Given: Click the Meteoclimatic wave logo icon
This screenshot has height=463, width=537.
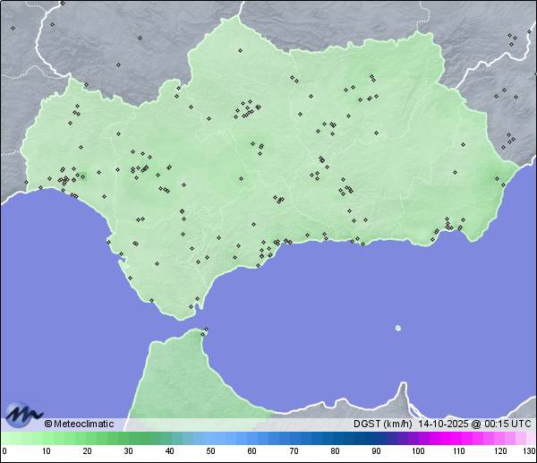Looking at the screenshot, I should [x=23, y=415].
